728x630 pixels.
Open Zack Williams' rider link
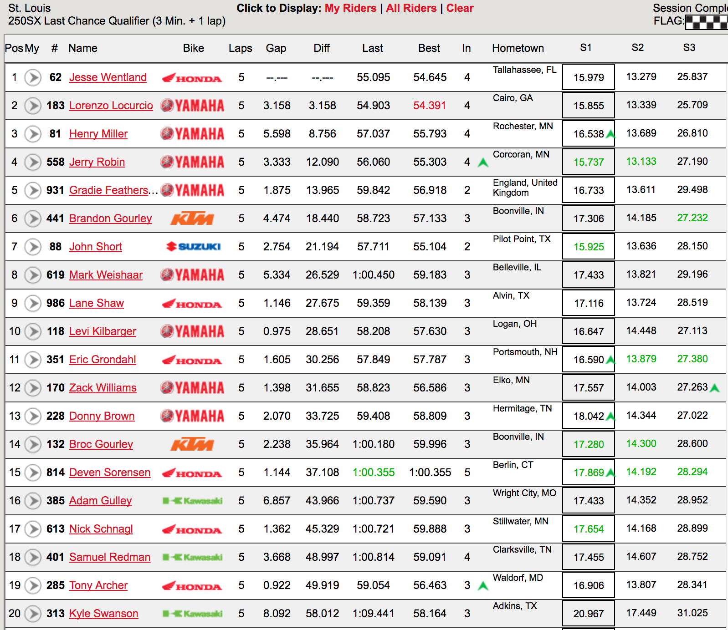click(103, 388)
